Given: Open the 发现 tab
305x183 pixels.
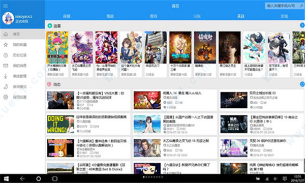Looking at the screenshot, I should click(284, 16).
